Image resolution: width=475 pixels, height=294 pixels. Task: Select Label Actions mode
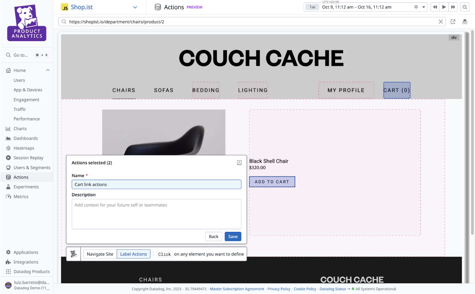133,254
